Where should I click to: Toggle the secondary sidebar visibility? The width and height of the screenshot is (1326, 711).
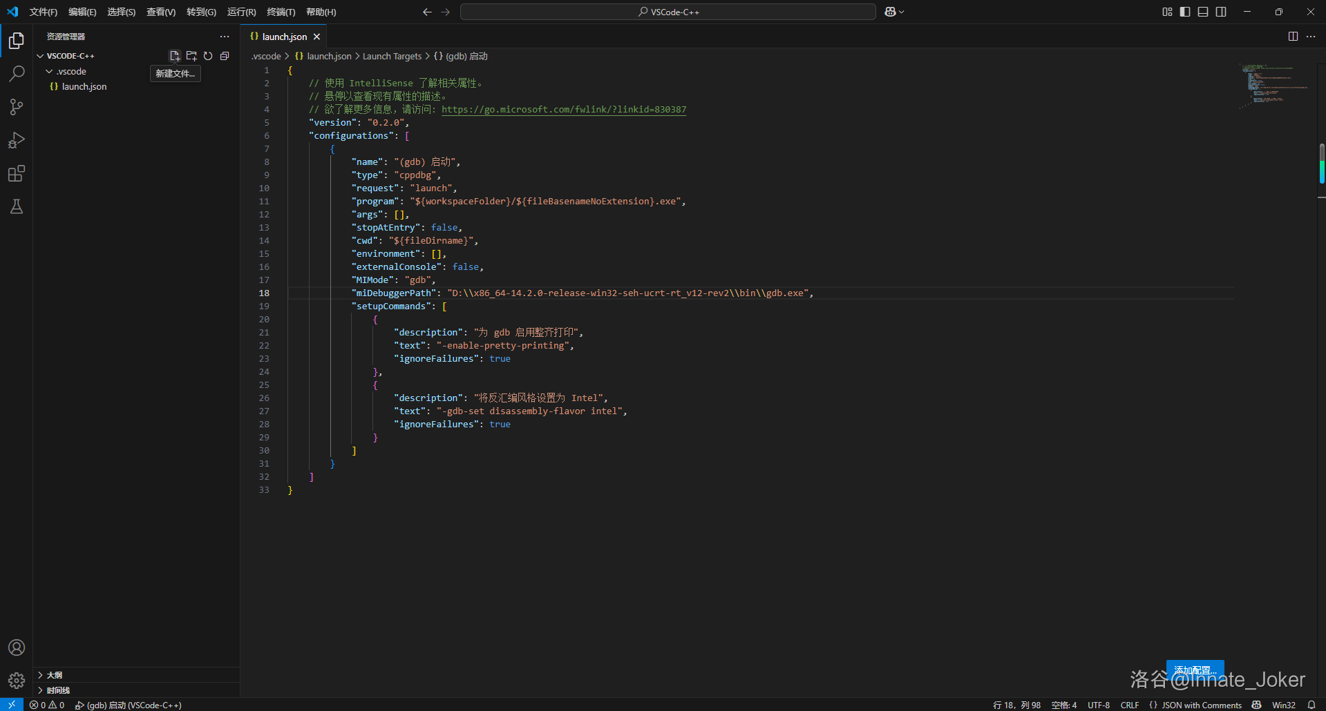point(1221,12)
